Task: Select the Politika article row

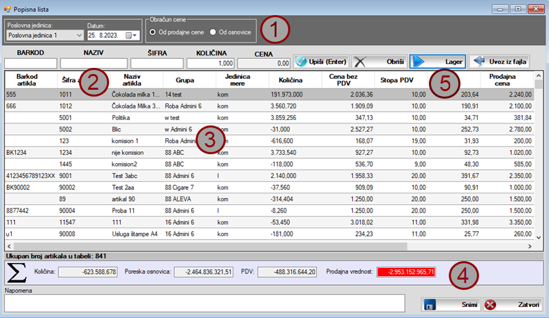Action: [x=270, y=118]
